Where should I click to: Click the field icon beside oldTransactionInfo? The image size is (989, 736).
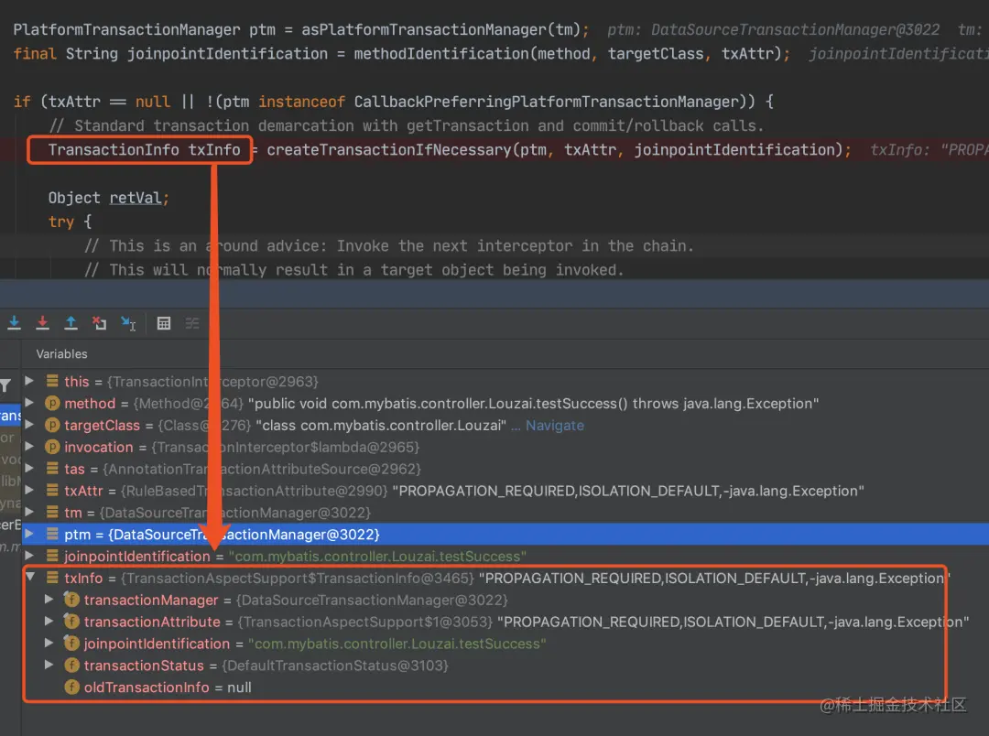click(72, 687)
